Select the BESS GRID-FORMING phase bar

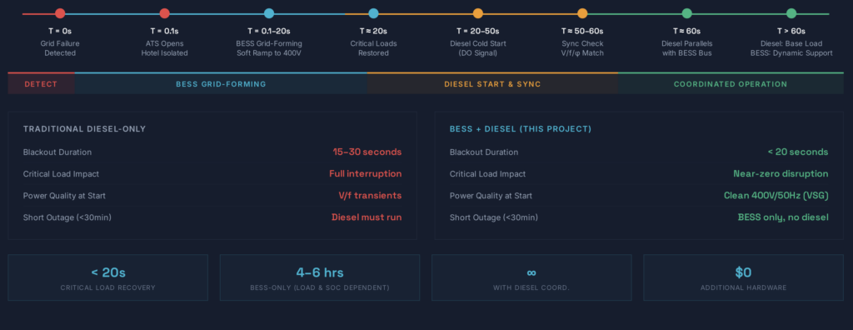tap(221, 83)
